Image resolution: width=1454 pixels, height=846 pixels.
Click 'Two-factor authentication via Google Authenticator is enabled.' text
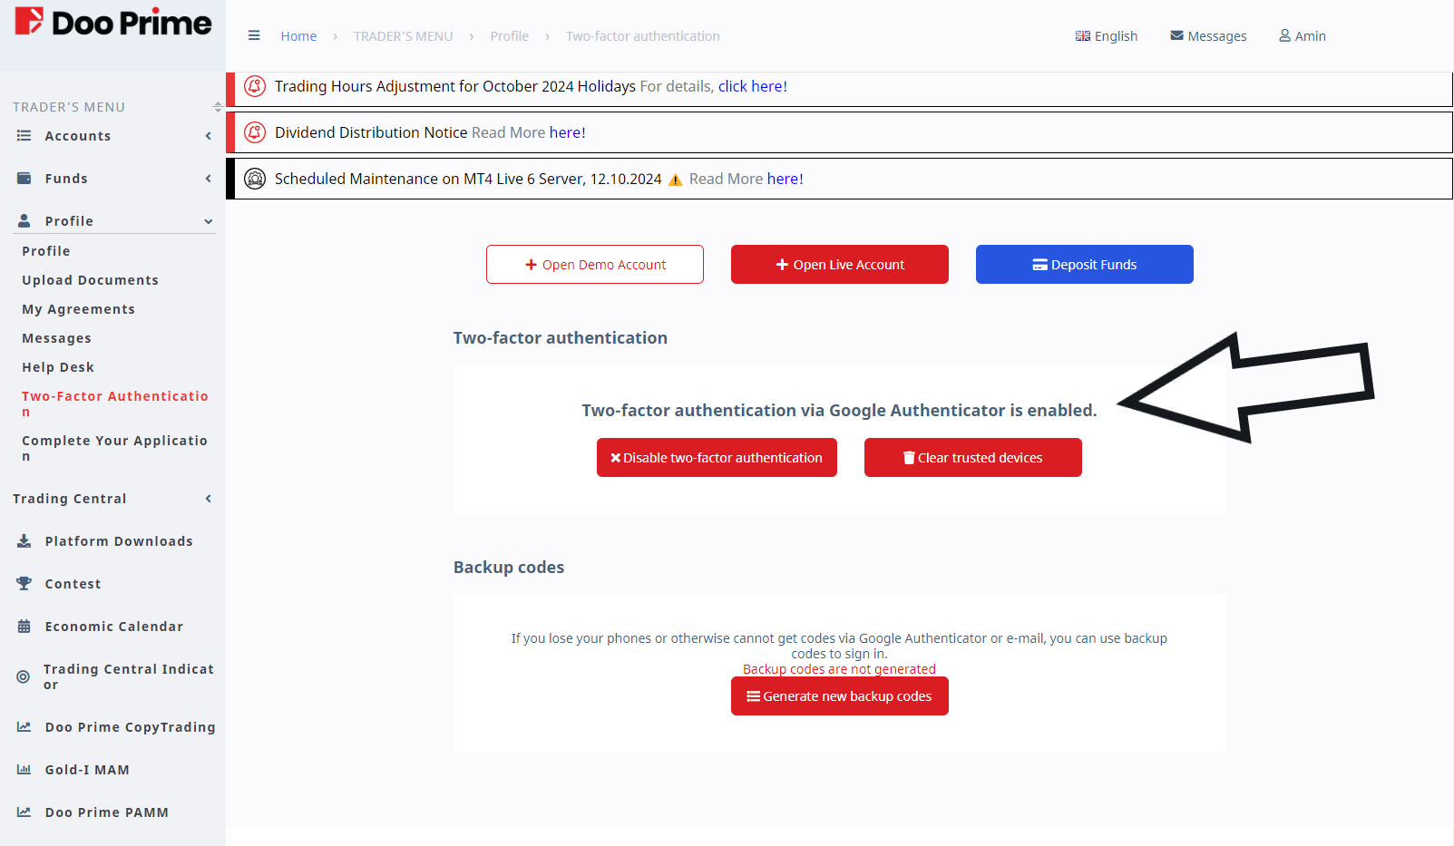[x=839, y=411]
